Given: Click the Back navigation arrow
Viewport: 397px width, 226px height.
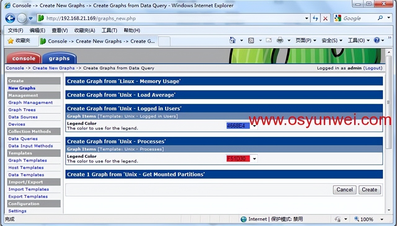Looking at the screenshot, I should pos(10,18).
